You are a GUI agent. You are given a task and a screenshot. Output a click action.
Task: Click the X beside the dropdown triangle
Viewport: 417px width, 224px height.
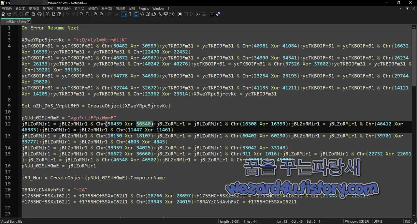tap(414, 8)
